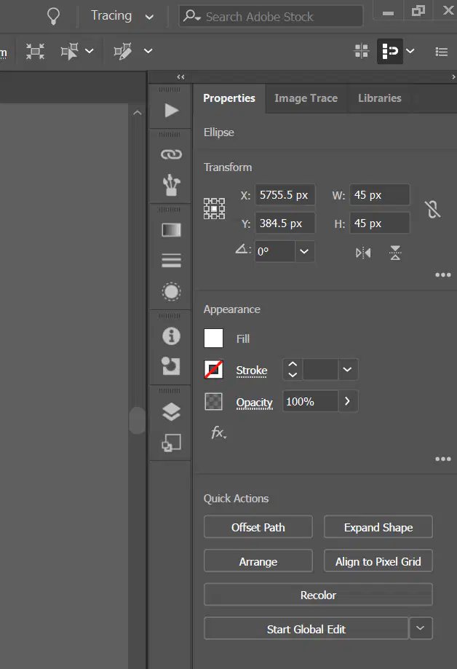Open the rotation angle dropdown
Viewport: 457px width, 669px height.
click(x=304, y=251)
